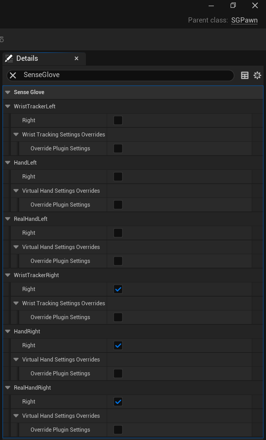Check Override Plugin Settings under RealHandRight

tap(118, 430)
